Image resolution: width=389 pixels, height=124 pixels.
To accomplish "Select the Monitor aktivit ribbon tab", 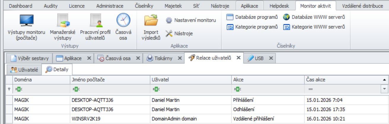I will 315,6.
